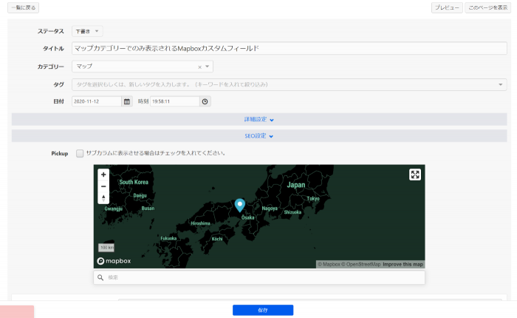Open the date calendar picker icon
Viewport: 517px width, 318px height.
point(127,101)
